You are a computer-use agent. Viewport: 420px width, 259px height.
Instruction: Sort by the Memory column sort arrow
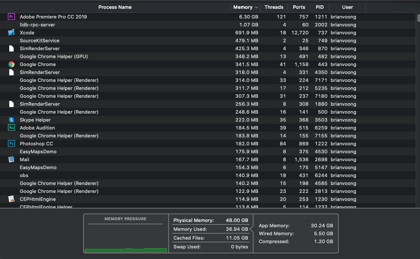click(256, 7)
